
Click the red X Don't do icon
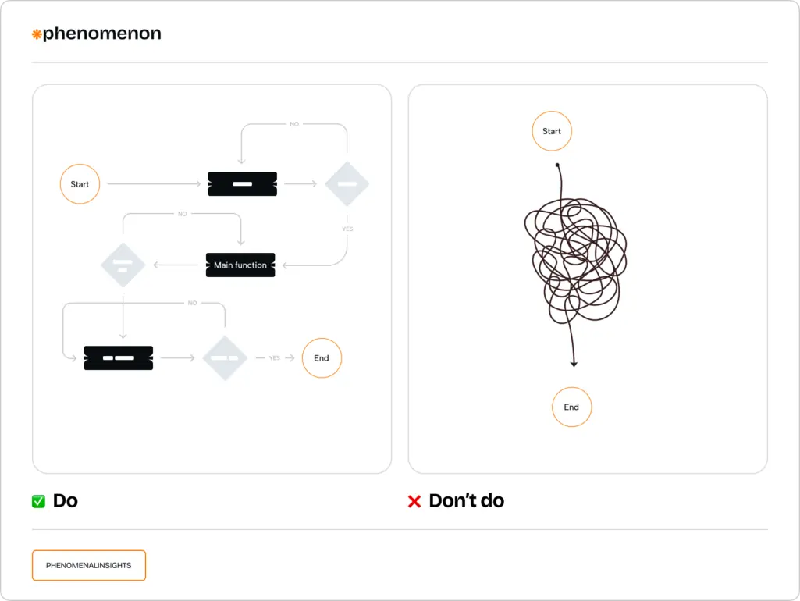414,502
